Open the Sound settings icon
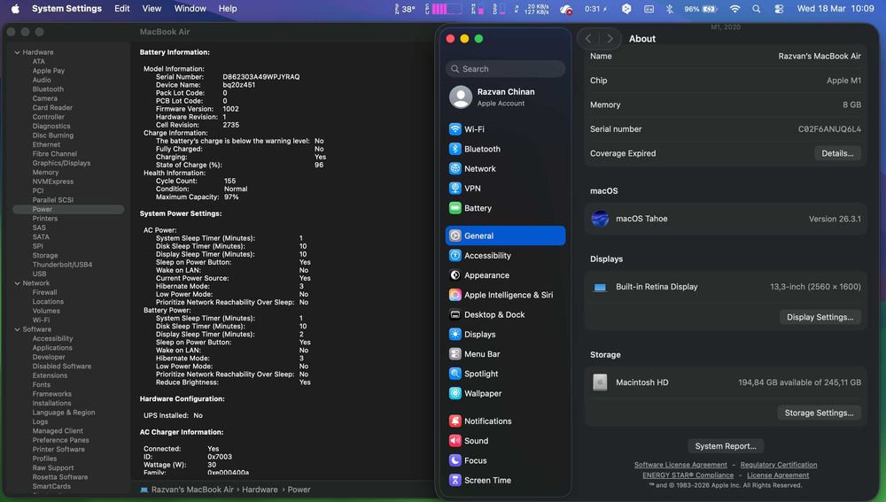Image resolution: width=886 pixels, height=502 pixels. click(x=455, y=441)
